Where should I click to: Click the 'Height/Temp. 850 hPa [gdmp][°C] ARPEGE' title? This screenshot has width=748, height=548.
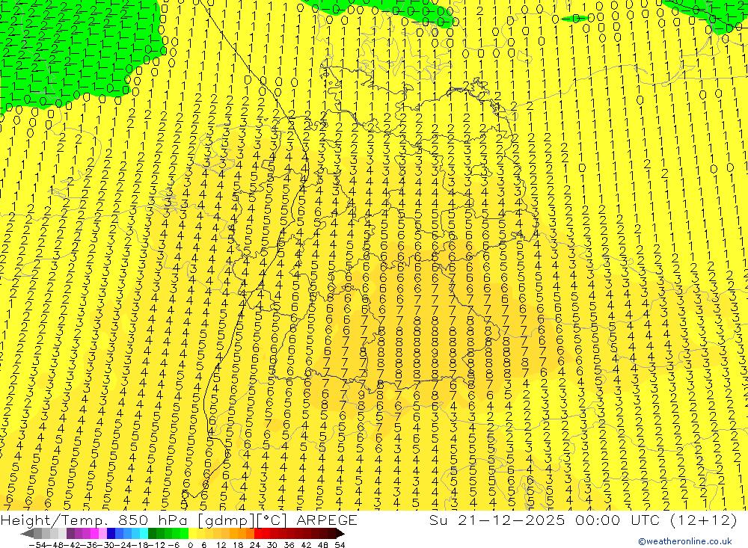pos(179,520)
